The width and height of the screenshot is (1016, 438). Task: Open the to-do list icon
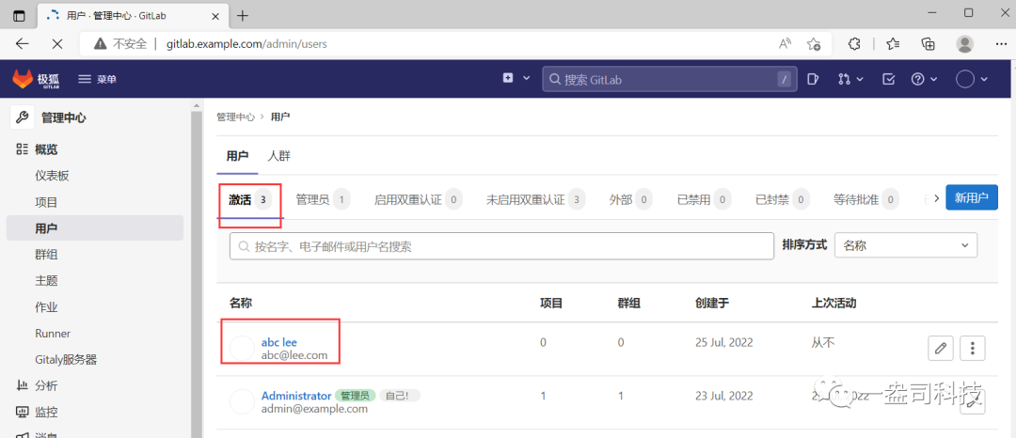889,79
